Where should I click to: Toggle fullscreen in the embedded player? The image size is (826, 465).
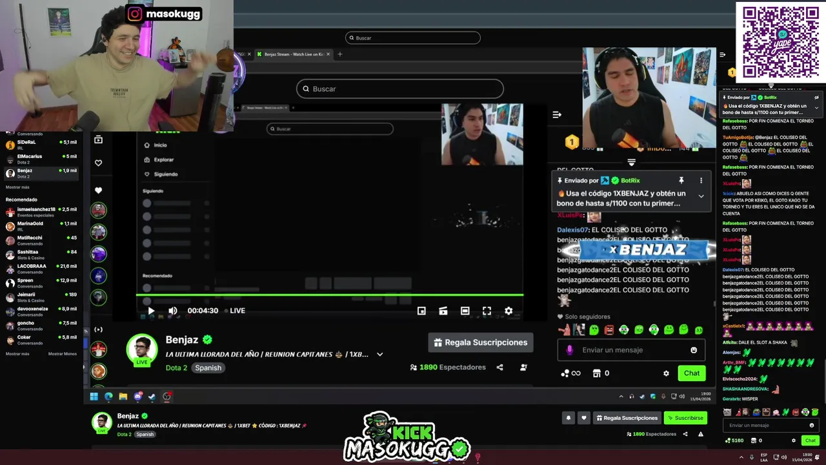[487, 311]
